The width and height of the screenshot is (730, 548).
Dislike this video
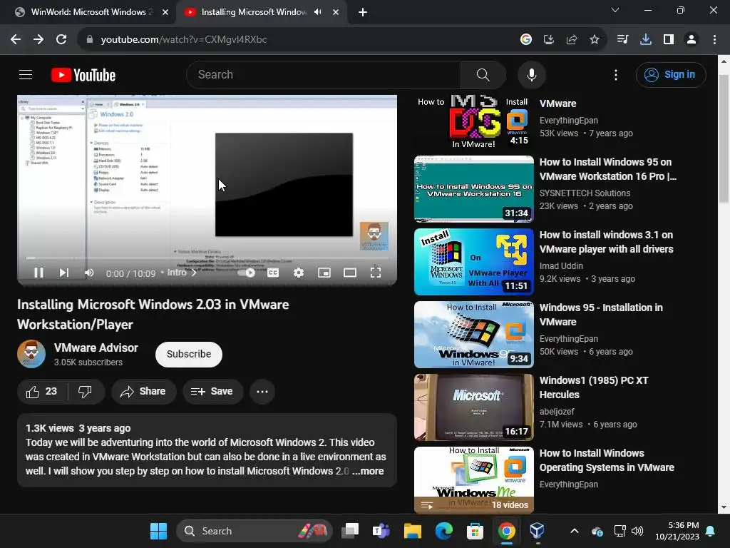pos(86,392)
